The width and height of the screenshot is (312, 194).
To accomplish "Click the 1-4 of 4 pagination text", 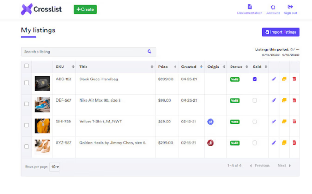I will click(x=234, y=166).
